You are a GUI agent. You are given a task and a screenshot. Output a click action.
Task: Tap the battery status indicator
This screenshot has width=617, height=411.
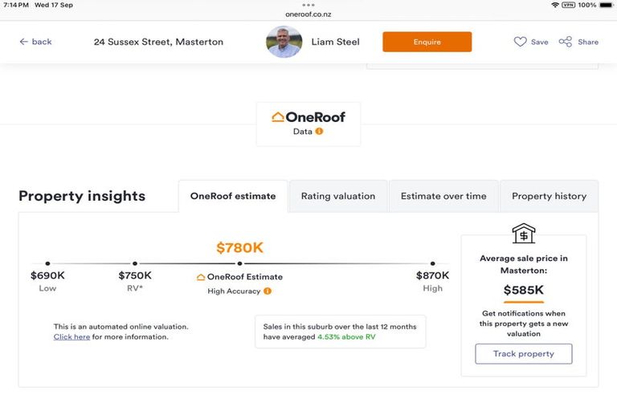(x=606, y=5)
